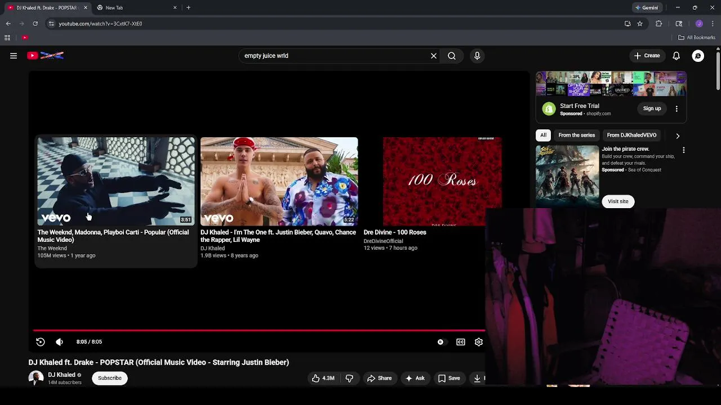Seek on the red progress bar

coord(259,331)
